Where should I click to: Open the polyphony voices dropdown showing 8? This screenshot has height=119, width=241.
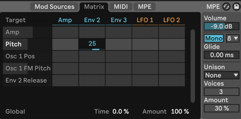coord(233,38)
